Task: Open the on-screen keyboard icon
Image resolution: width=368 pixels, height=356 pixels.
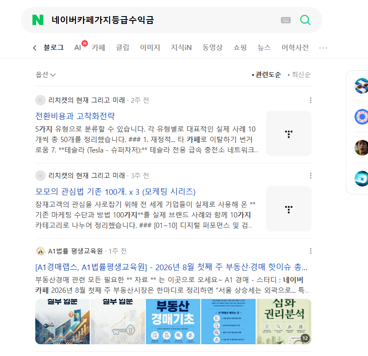Action: coord(286,20)
